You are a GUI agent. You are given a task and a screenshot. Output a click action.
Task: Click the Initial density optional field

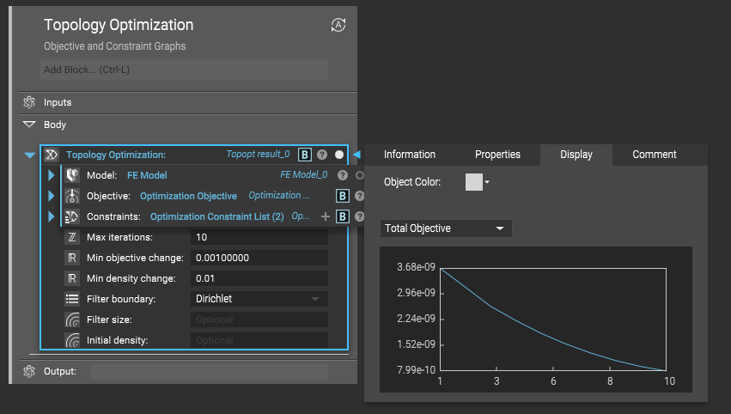click(259, 340)
